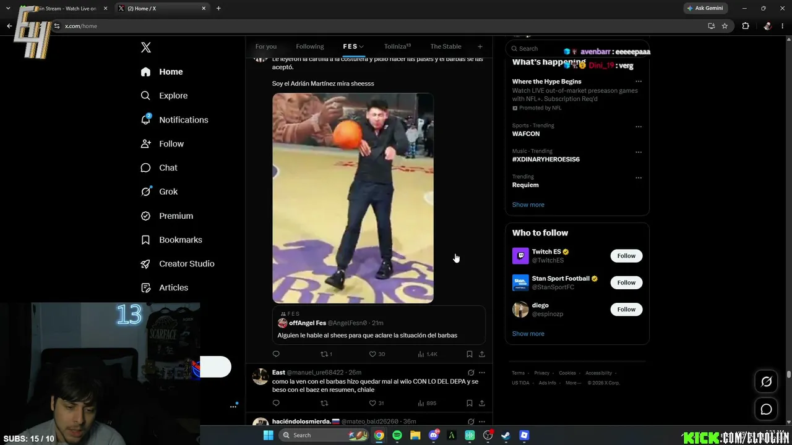
Task: Ask Grok about haciéndolosmierda's post
Action: point(471,422)
